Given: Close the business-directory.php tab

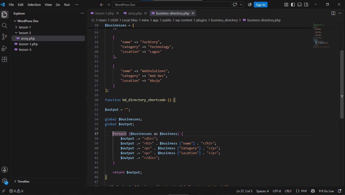Looking at the screenshot, I should (x=193, y=13).
